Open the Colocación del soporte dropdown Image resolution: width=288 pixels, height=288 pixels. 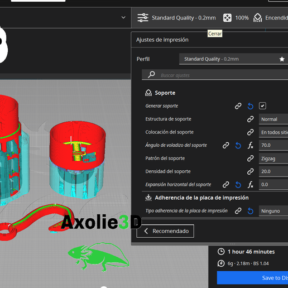pyautogui.click(x=273, y=132)
